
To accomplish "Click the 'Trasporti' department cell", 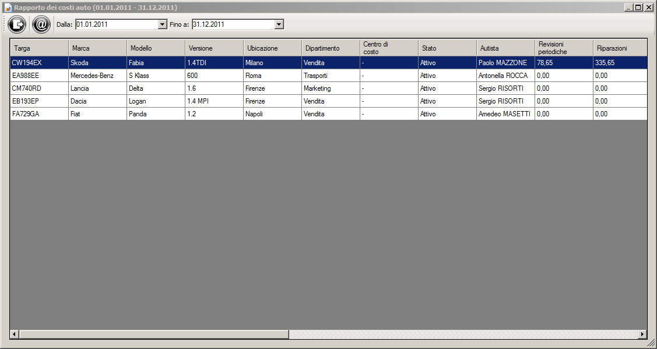I will [331, 76].
